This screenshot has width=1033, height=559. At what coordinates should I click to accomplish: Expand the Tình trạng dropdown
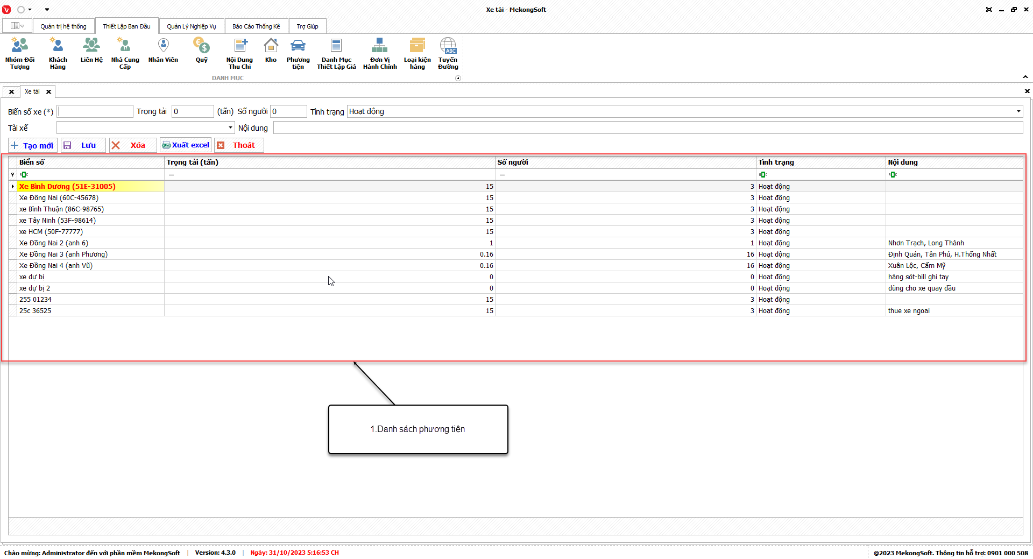(1018, 111)
